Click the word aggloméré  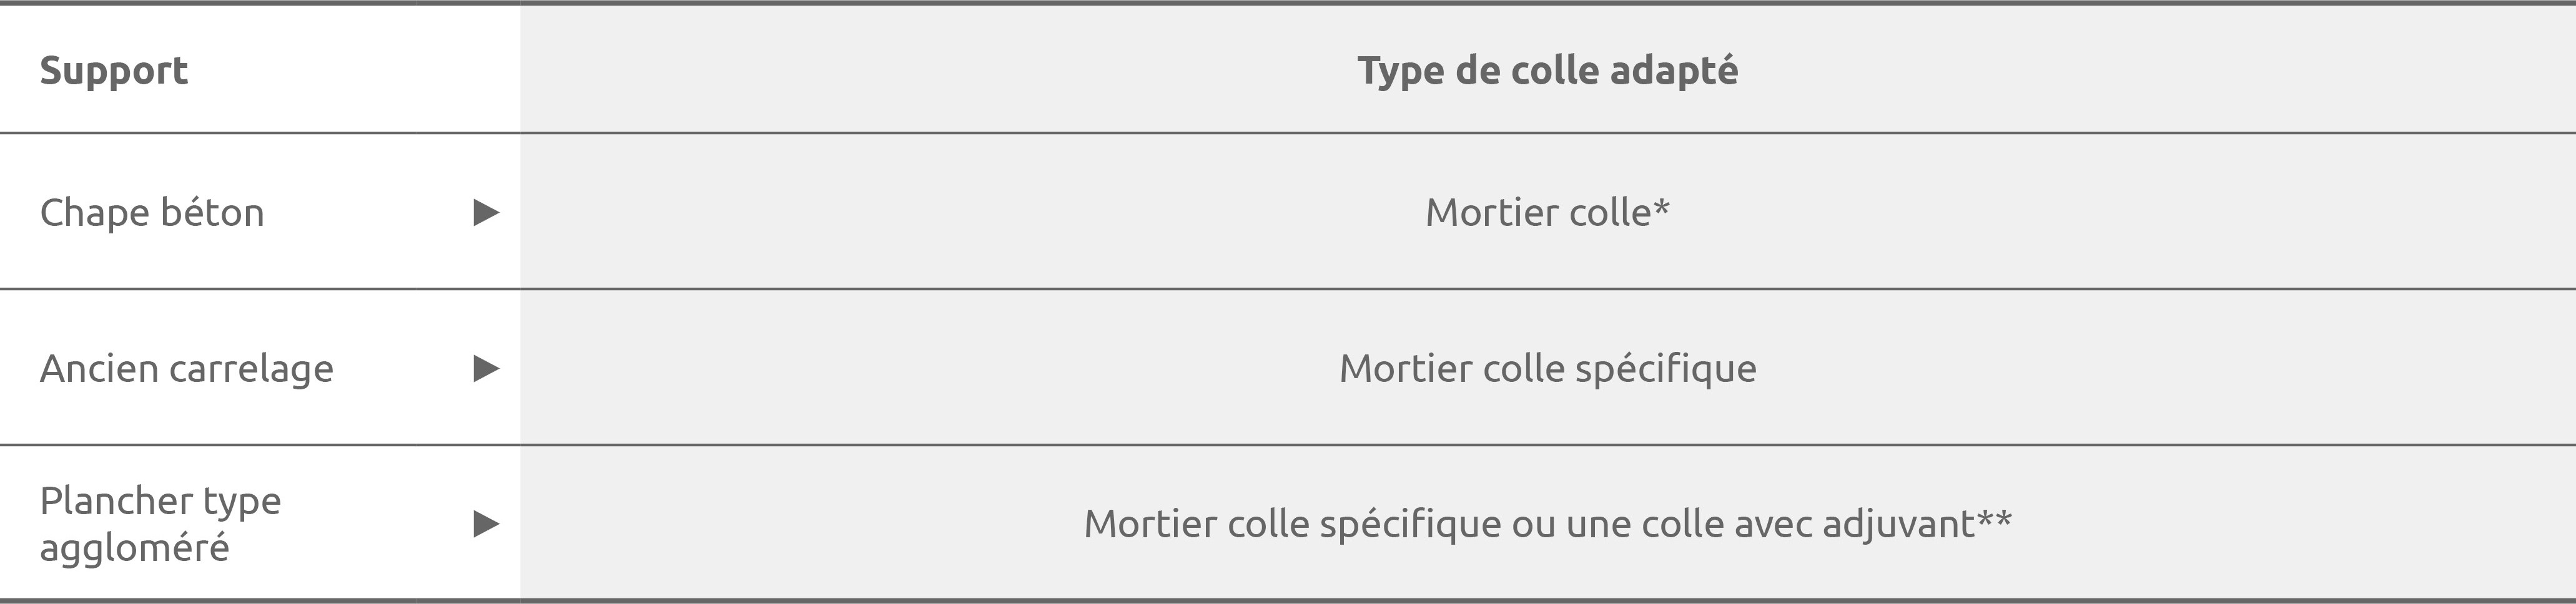134,547
